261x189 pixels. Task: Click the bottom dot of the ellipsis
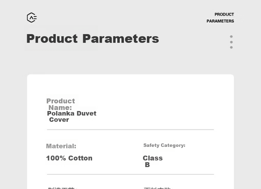(231, 47)
